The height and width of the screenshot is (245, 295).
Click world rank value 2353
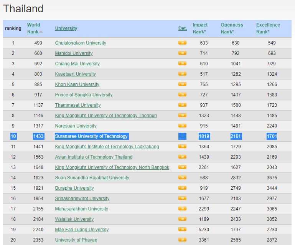[38, 240]
